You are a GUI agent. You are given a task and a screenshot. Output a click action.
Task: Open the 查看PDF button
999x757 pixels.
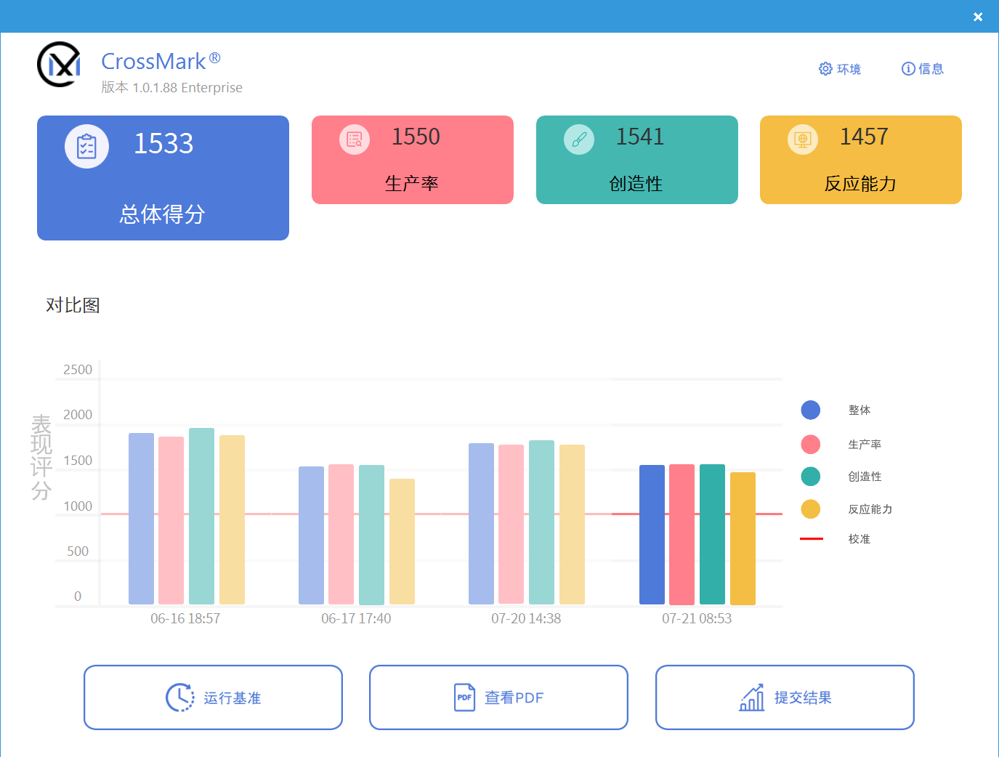pos(498,697)
